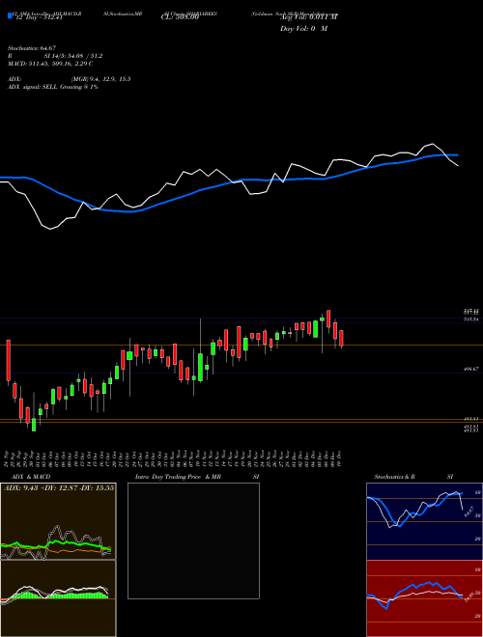The image size is (483, 637).
Task: Select the 'Stochastics & R' panel title
Action: click(x=395, y=477)
